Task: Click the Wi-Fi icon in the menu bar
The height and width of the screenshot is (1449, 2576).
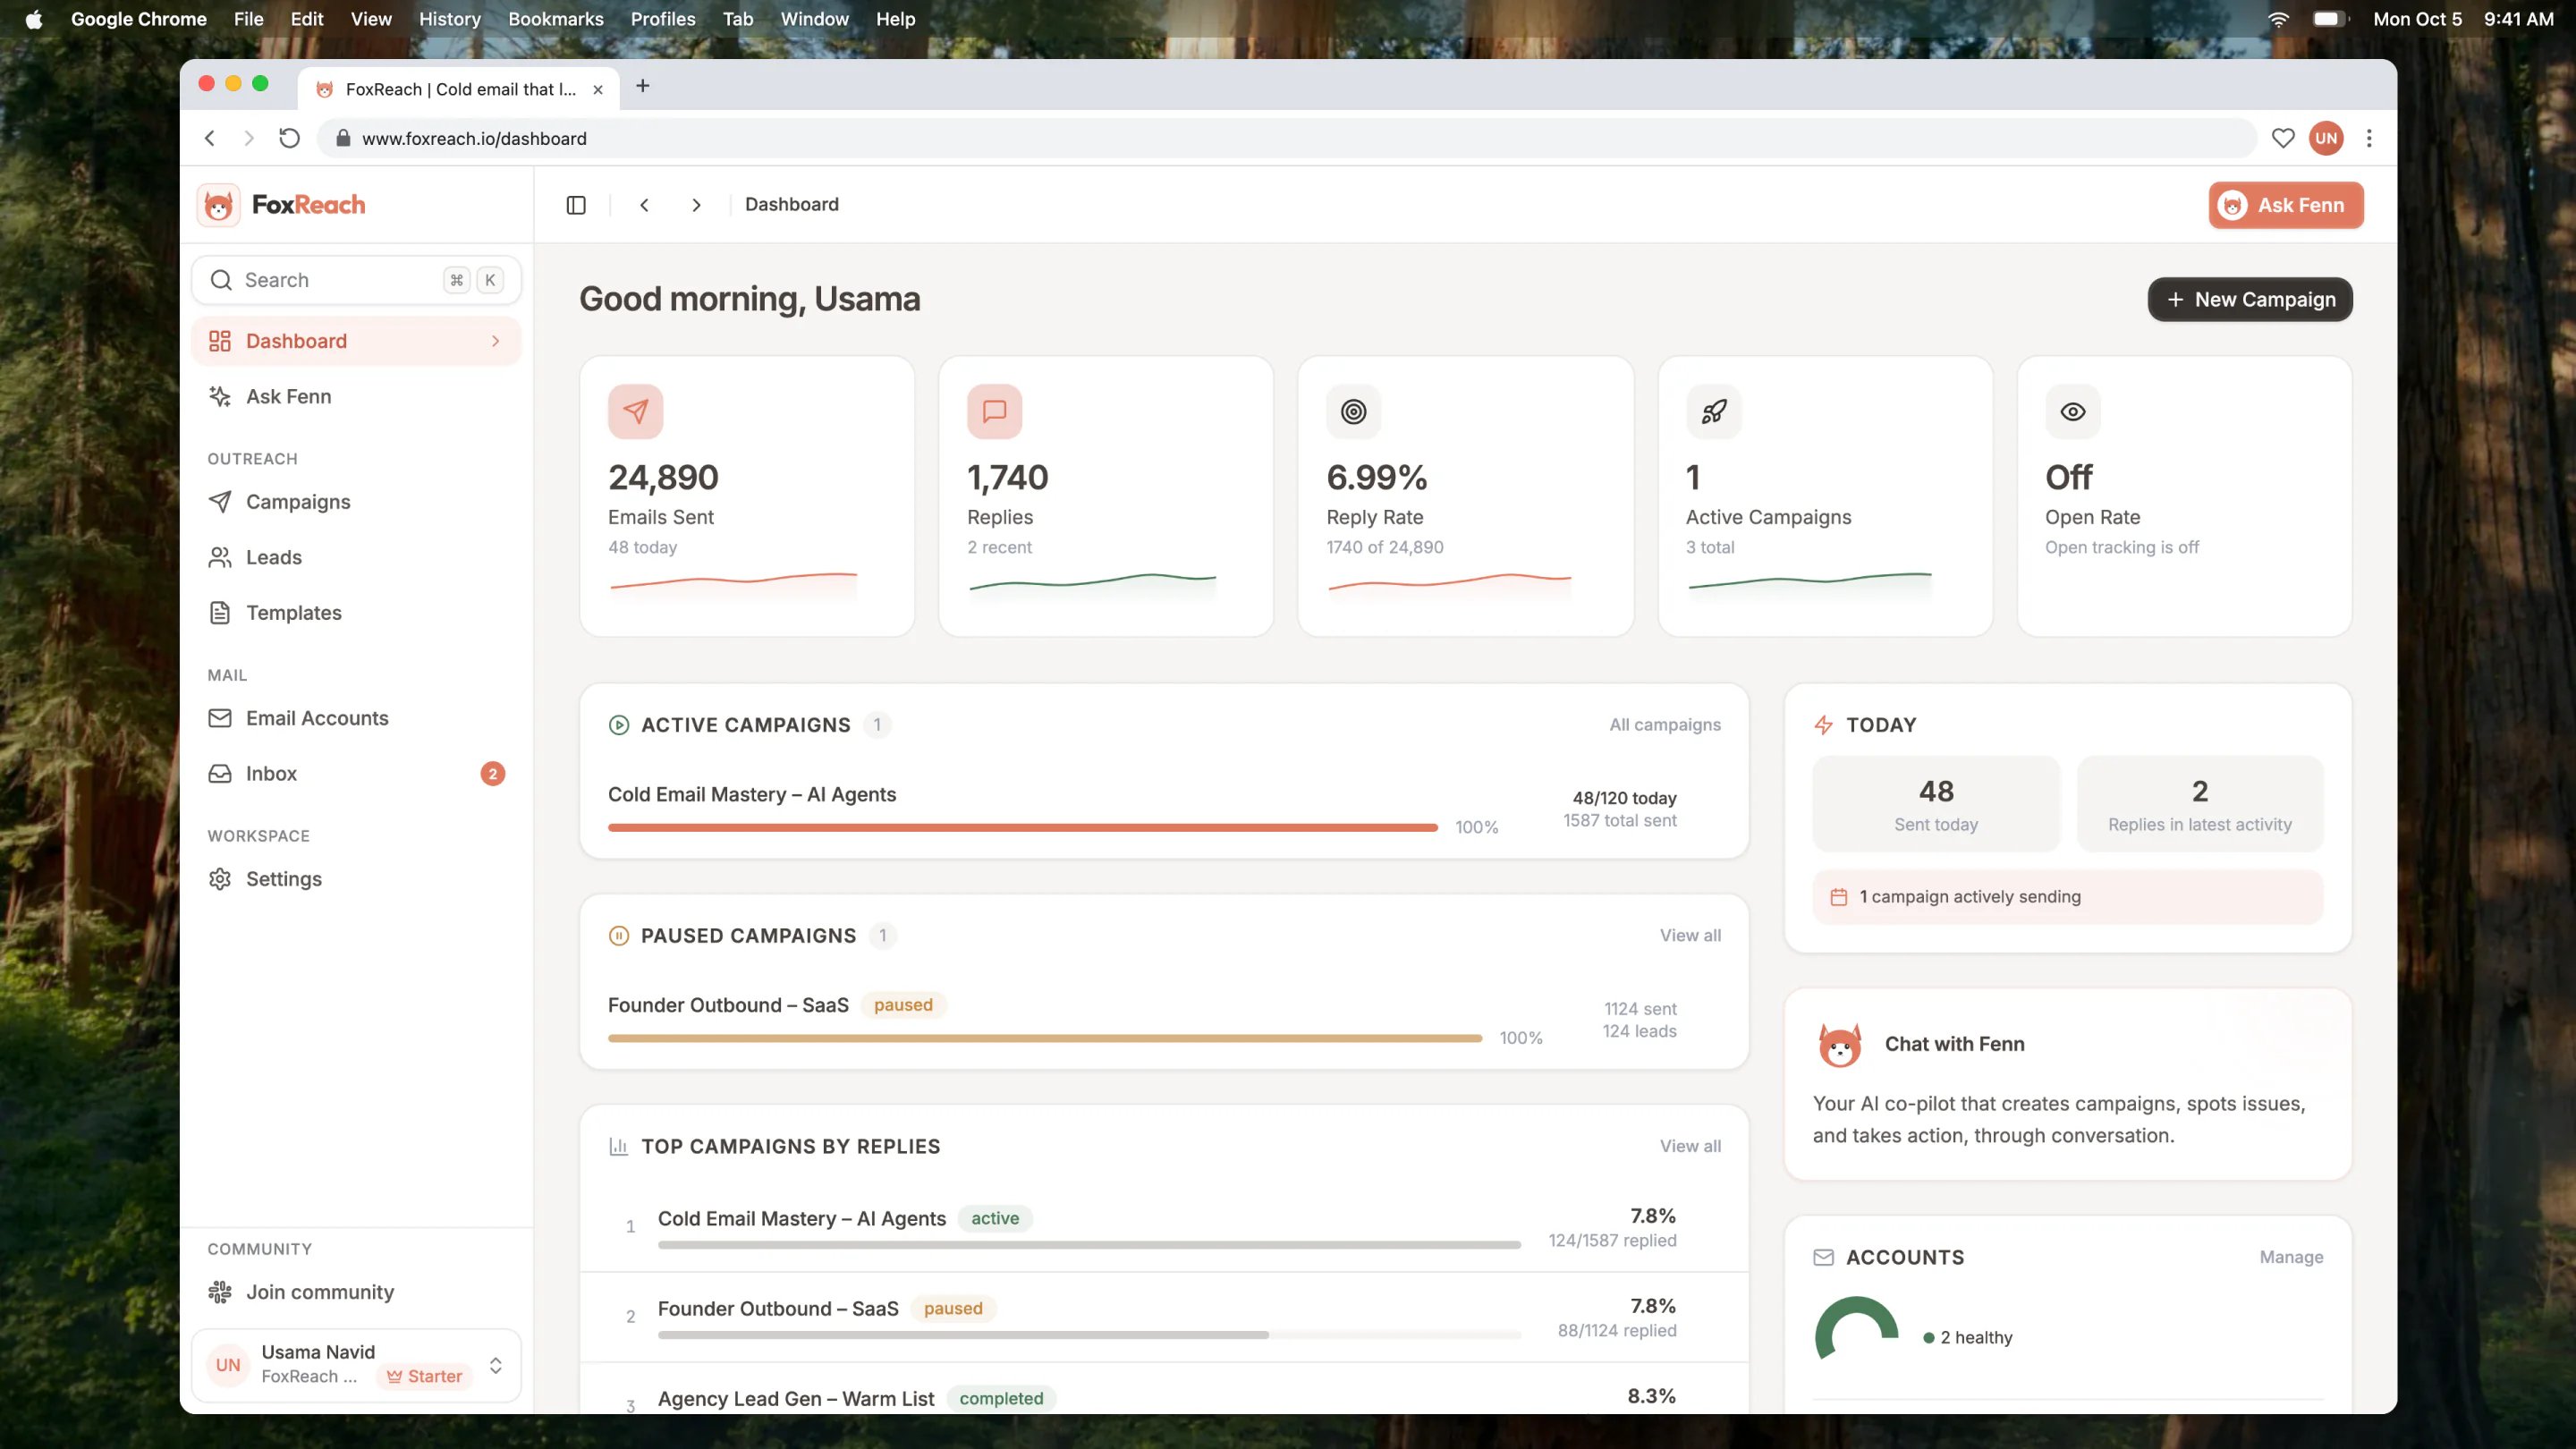Action: coord(2278,19)
